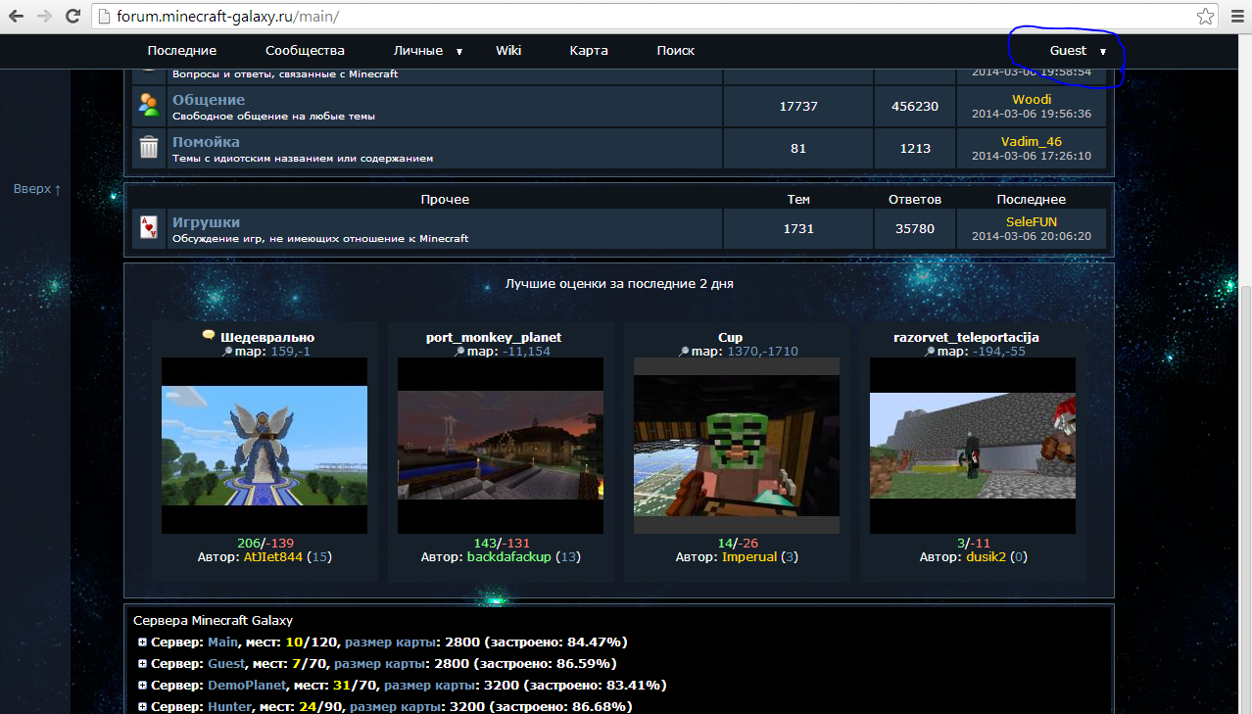This screenshot has height=714, width=1252.
Task: Expand the Guest server entry
Action: tap(143, 664)
